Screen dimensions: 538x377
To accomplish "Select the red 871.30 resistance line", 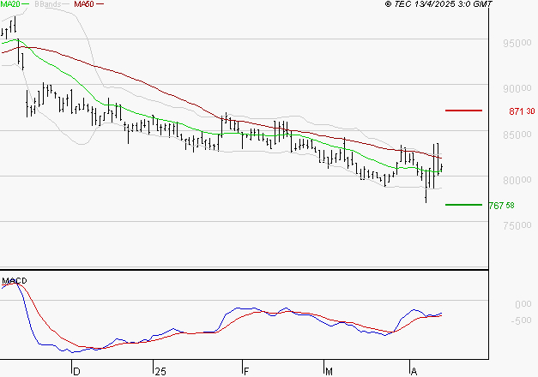I will click(x=464, y=111).
